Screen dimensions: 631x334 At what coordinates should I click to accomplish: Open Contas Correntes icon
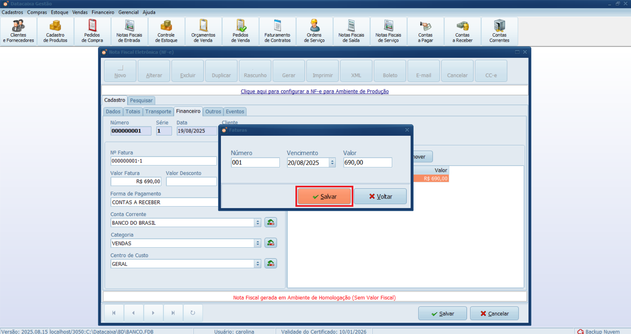(499, 32)
